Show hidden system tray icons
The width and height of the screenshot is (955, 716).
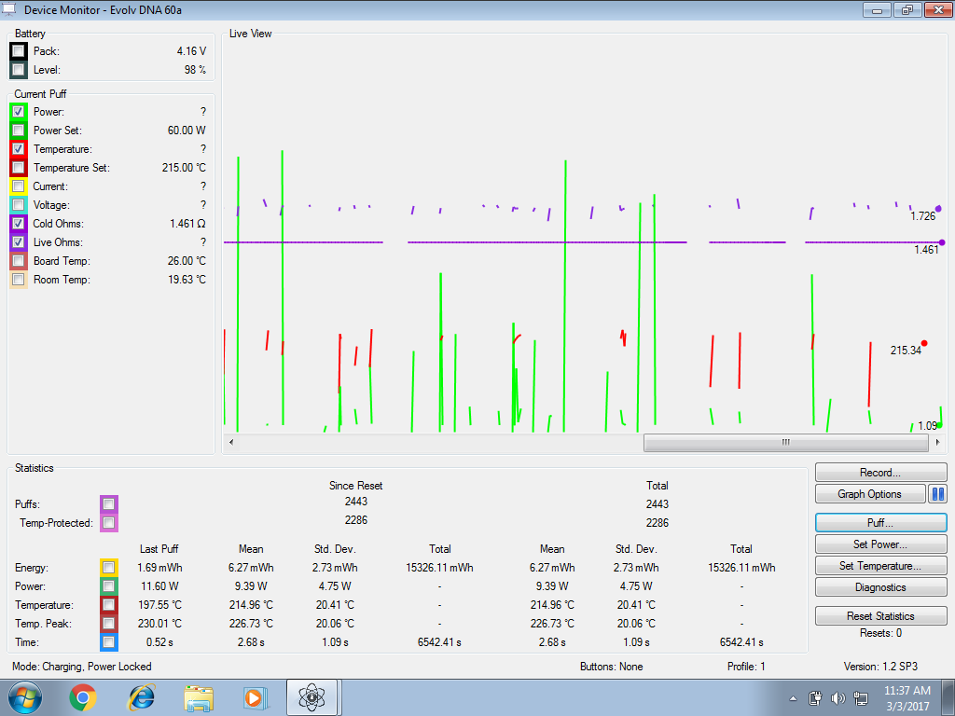click(x=793, y=698)
